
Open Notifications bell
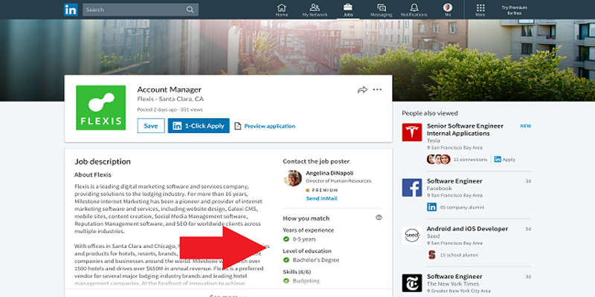pyautogui.click(x=414, y=10)
